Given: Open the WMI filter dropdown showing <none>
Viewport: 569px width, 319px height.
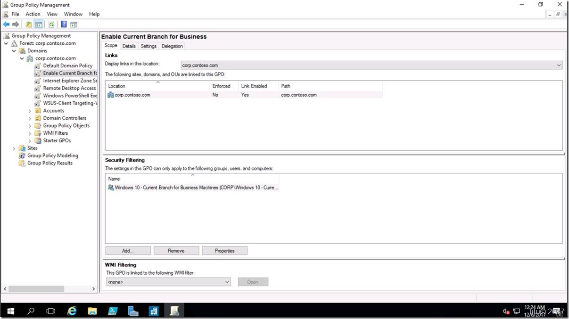Looking at the screenshot, I should [168, 282].
